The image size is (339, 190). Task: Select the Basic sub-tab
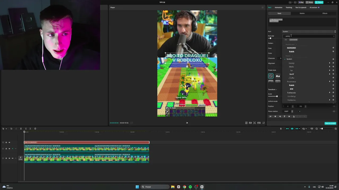pos(279,13)
